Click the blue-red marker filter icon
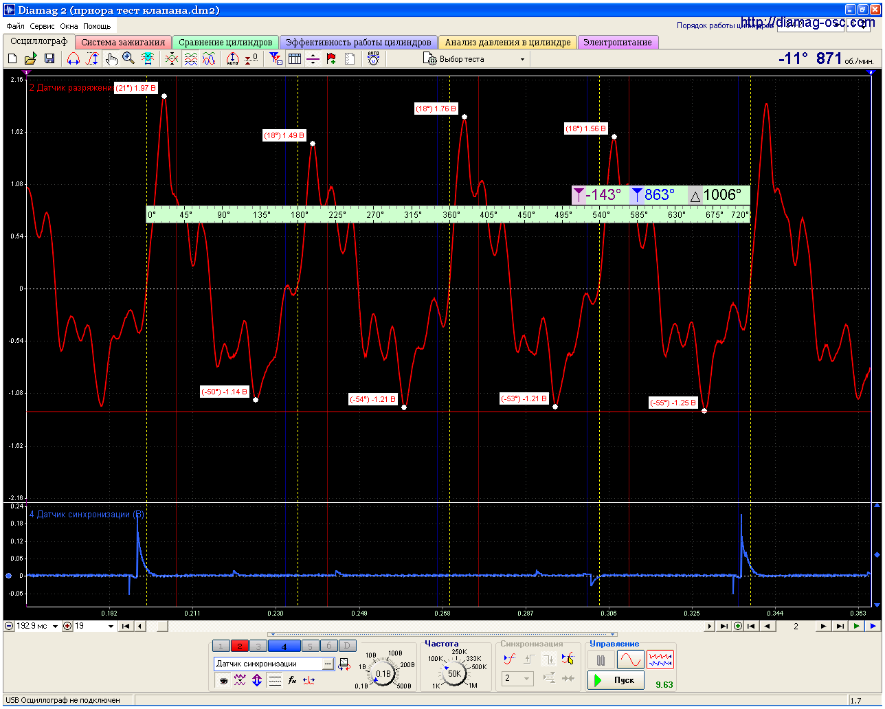 276,59
